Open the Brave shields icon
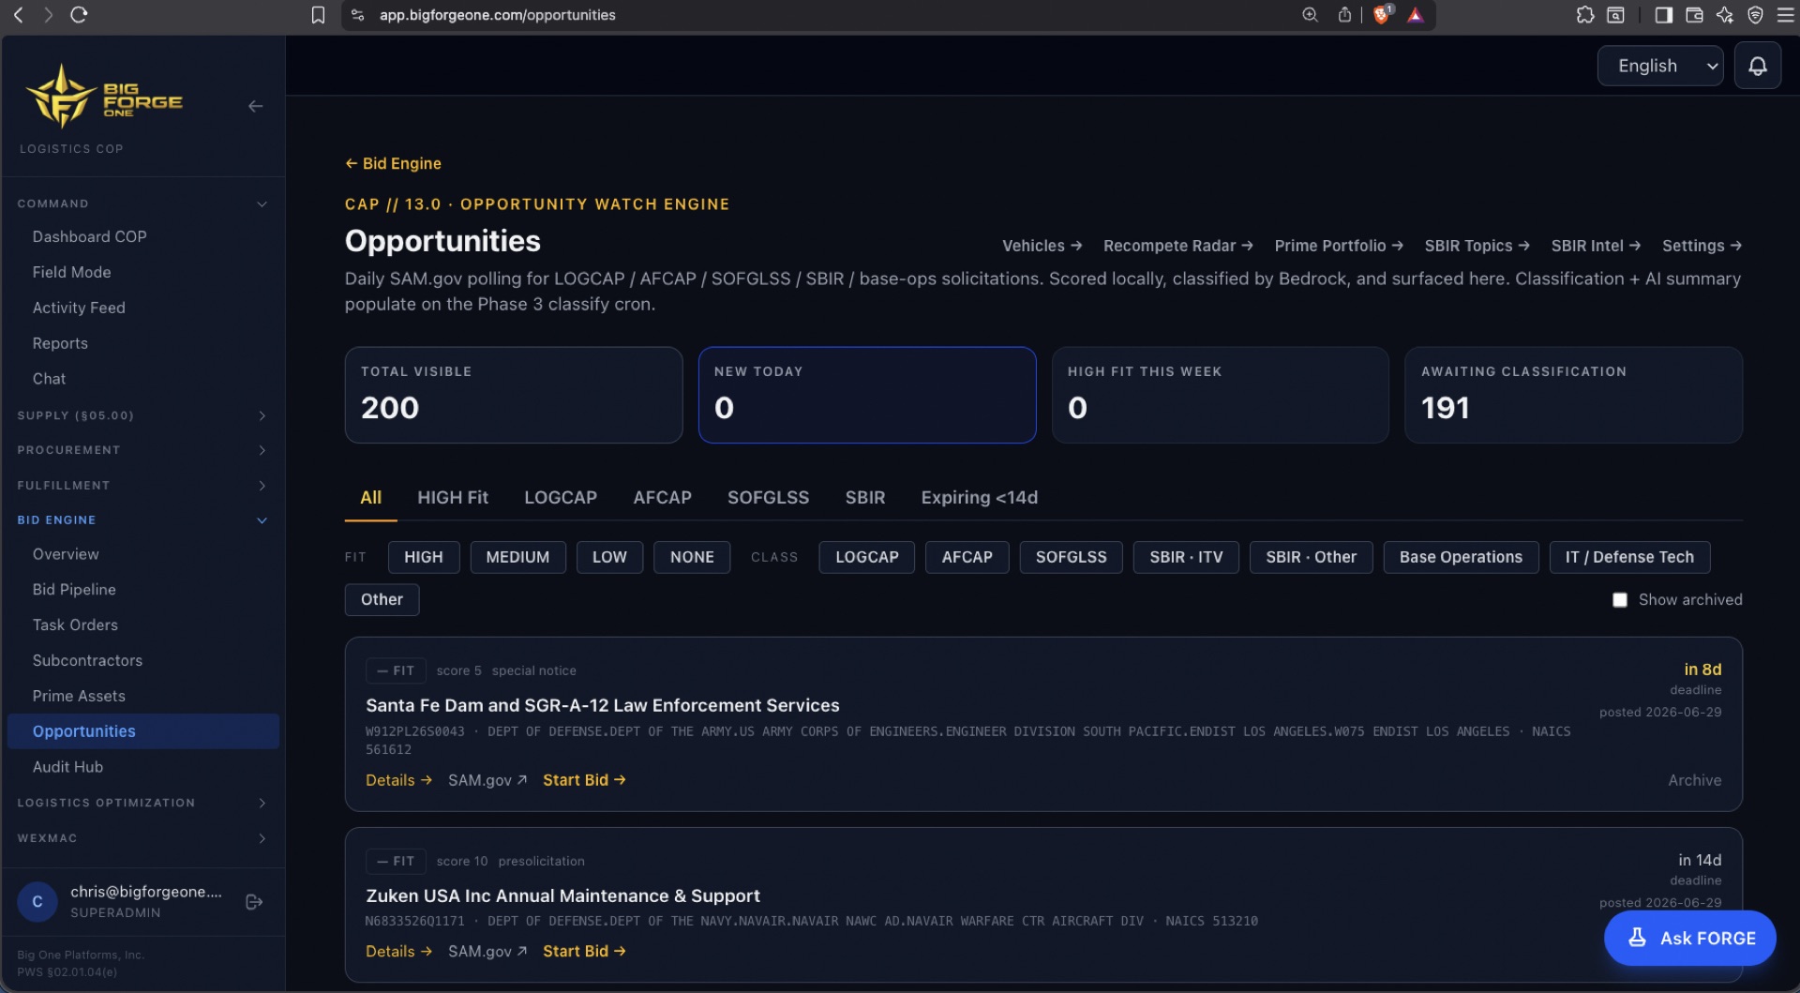Image resolution: width=1800 pixels, height=993 pixels. click(x=1382, y=14)
